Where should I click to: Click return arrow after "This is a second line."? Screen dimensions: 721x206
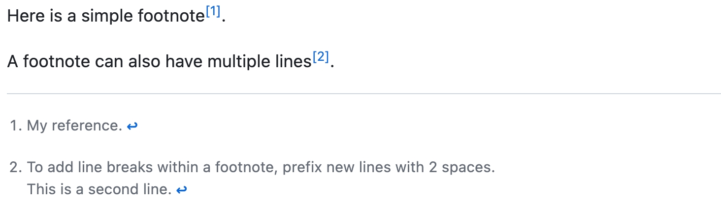(x=182, y=190)
